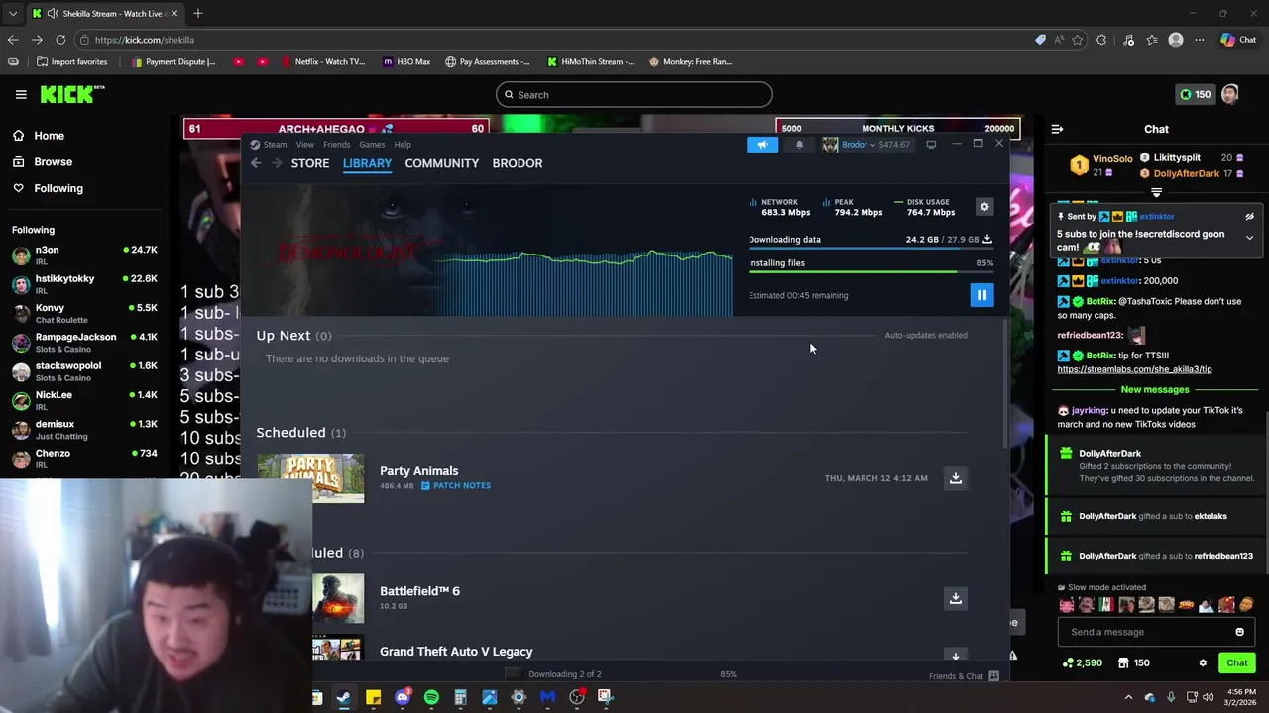Open the streamlabs tip link in chat
Viewport: 1269px width, 713px height.
pyautogui.click(x=1134, y=369)
